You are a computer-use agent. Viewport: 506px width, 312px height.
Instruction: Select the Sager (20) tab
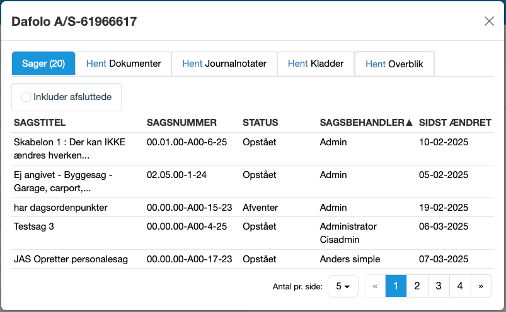click(43, 64)
